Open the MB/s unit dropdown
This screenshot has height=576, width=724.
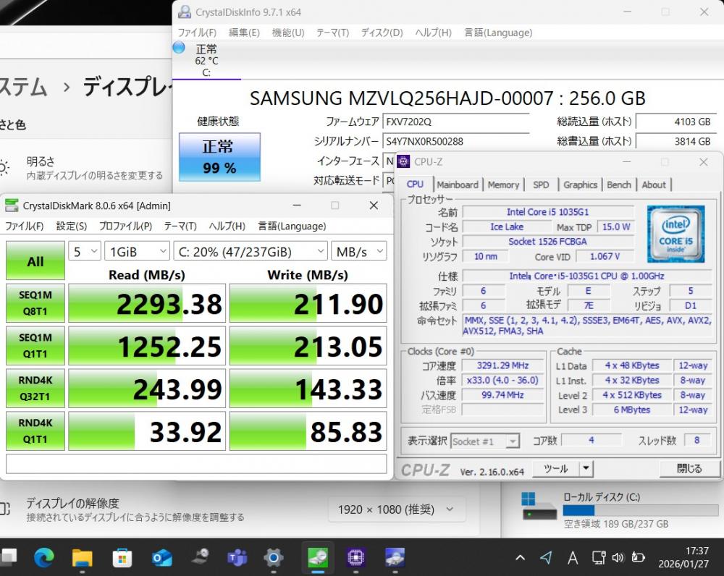pyautogui.click(x=359, y=251)
